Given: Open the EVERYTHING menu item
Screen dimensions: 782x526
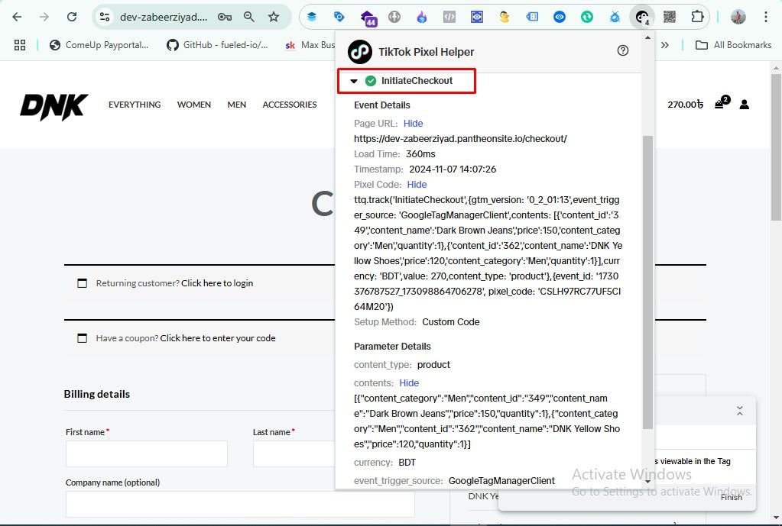Looking at the screenshot, I should pos(135,105).
